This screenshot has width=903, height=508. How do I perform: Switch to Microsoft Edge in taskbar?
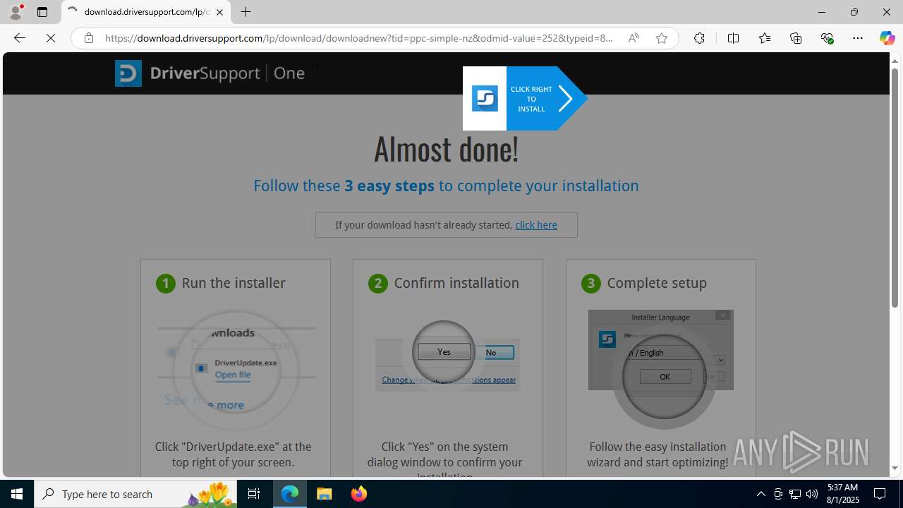click(x=290, y=494)
